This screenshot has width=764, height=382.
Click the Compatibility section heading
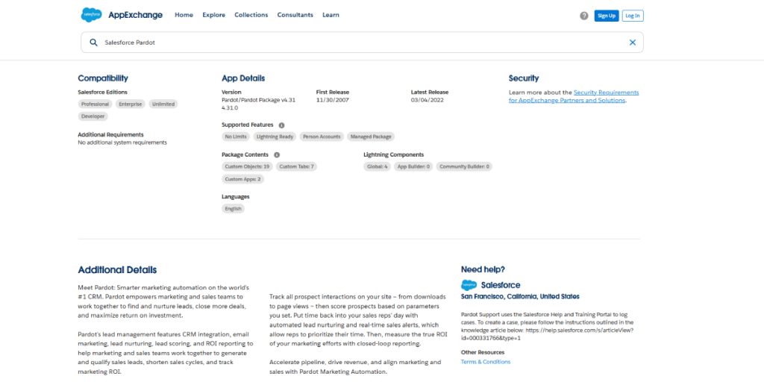[103, 78]
